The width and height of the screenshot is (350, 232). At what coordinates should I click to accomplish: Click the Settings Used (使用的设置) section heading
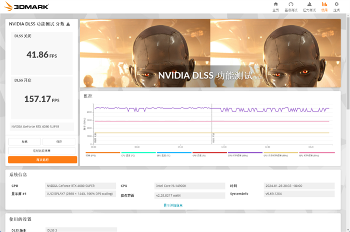pyautogui.click(x=20, y=219)
